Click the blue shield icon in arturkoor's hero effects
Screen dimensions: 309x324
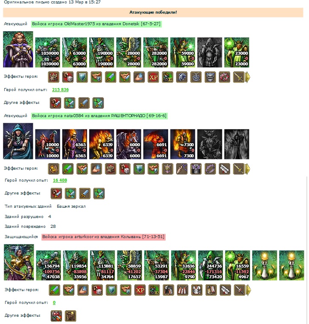coord(111,290)
